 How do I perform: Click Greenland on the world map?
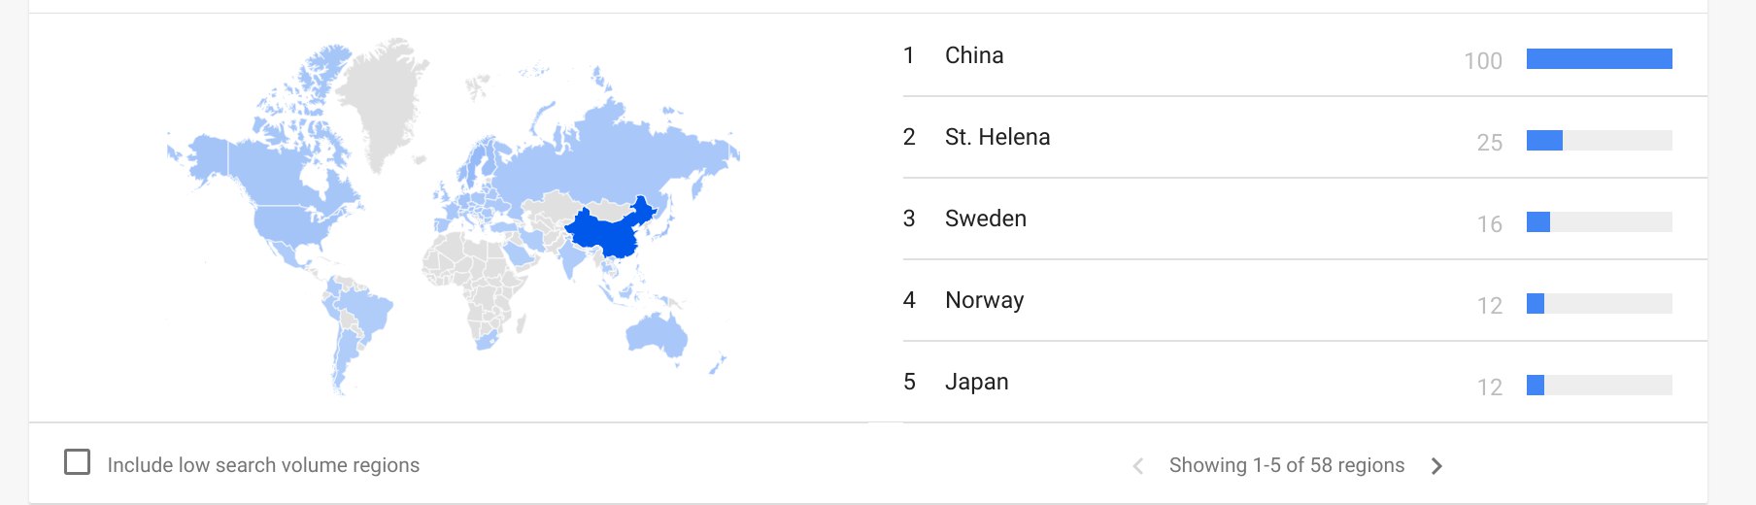coord(384,97)
